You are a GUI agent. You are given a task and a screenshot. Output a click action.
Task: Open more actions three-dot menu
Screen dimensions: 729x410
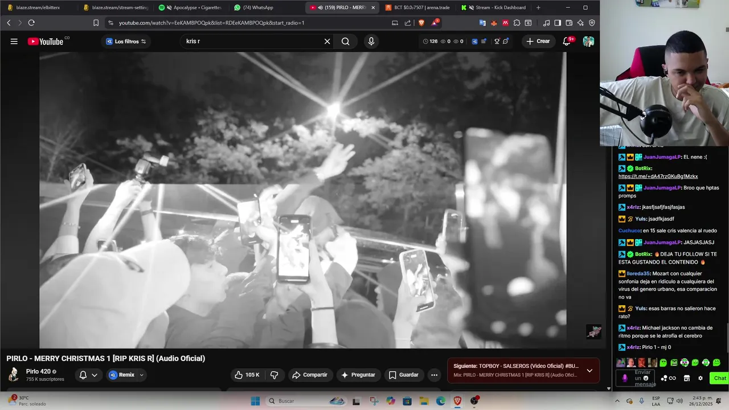pos(434,375)
